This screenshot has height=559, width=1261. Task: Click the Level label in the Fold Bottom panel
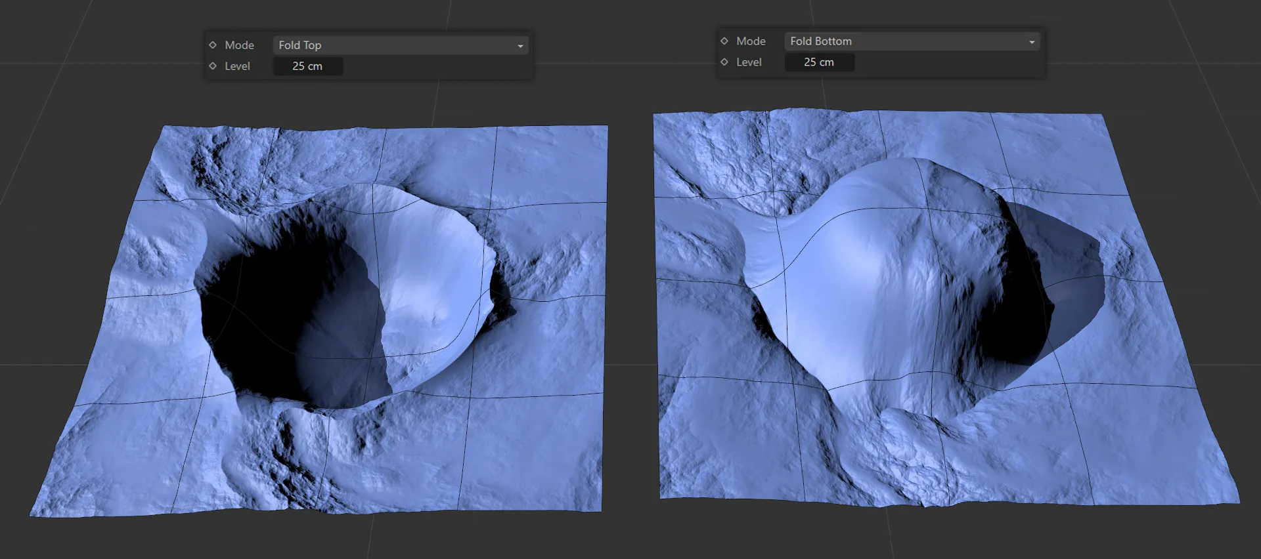[749, 62]
